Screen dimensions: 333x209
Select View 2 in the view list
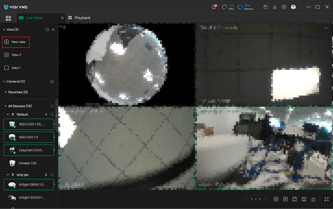[16, 55]
